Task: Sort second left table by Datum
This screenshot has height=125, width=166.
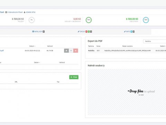Action: [x=37, y=62]
